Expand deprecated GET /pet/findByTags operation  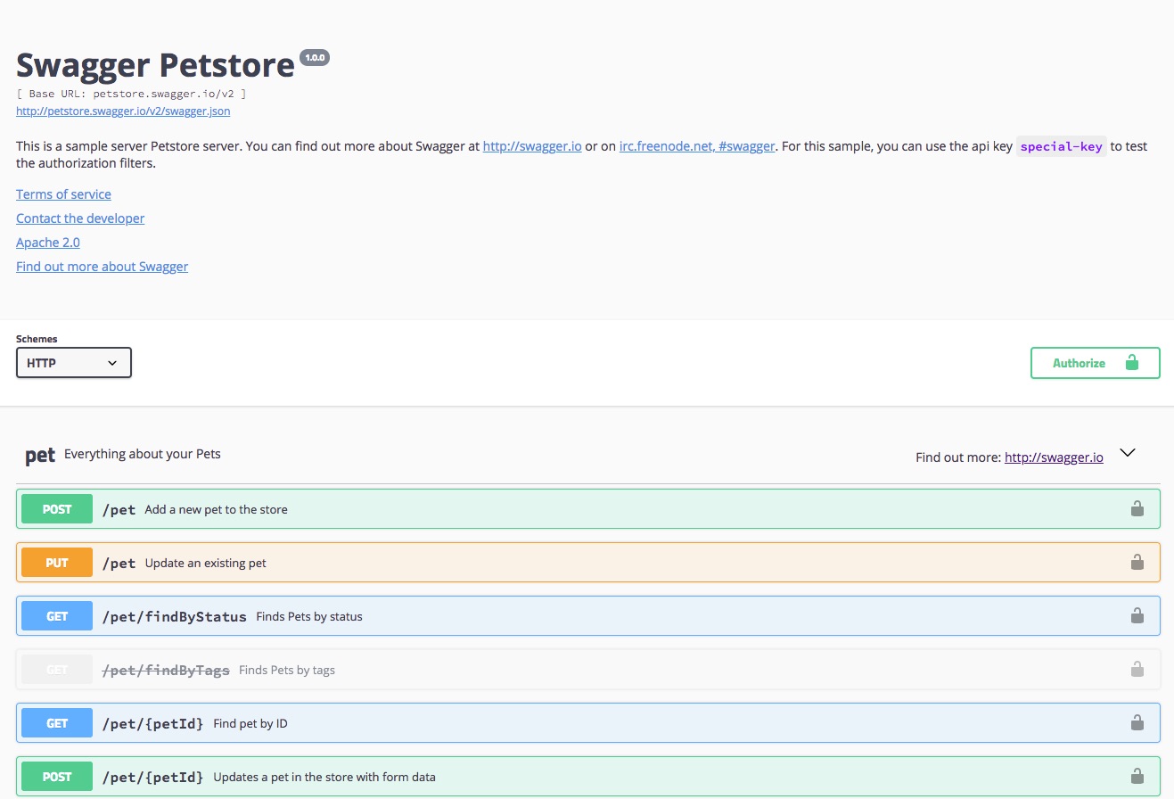click(x=588, y=670)
